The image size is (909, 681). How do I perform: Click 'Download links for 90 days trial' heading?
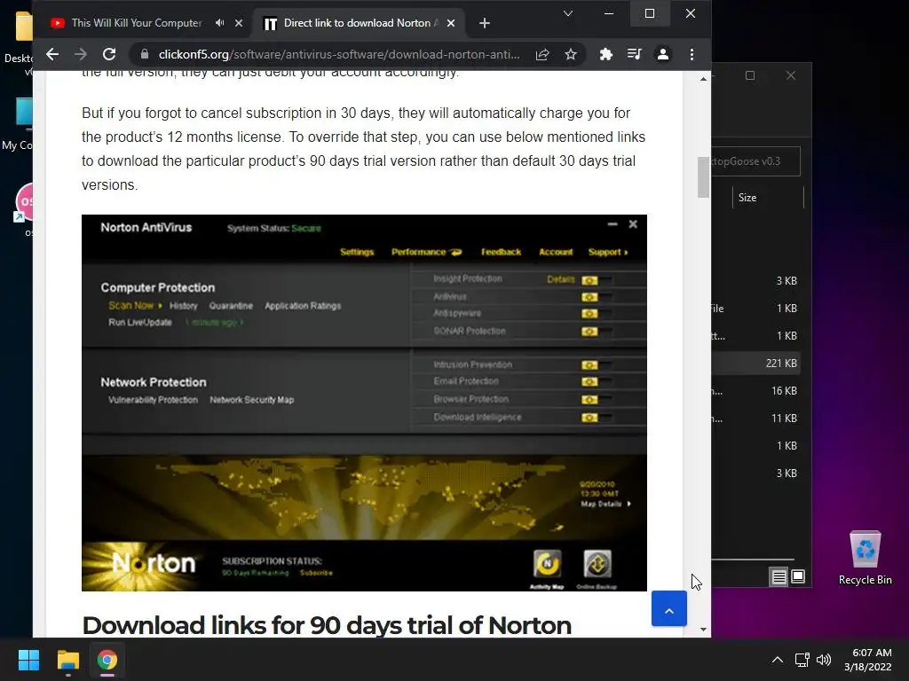click(x=327, y=625)
